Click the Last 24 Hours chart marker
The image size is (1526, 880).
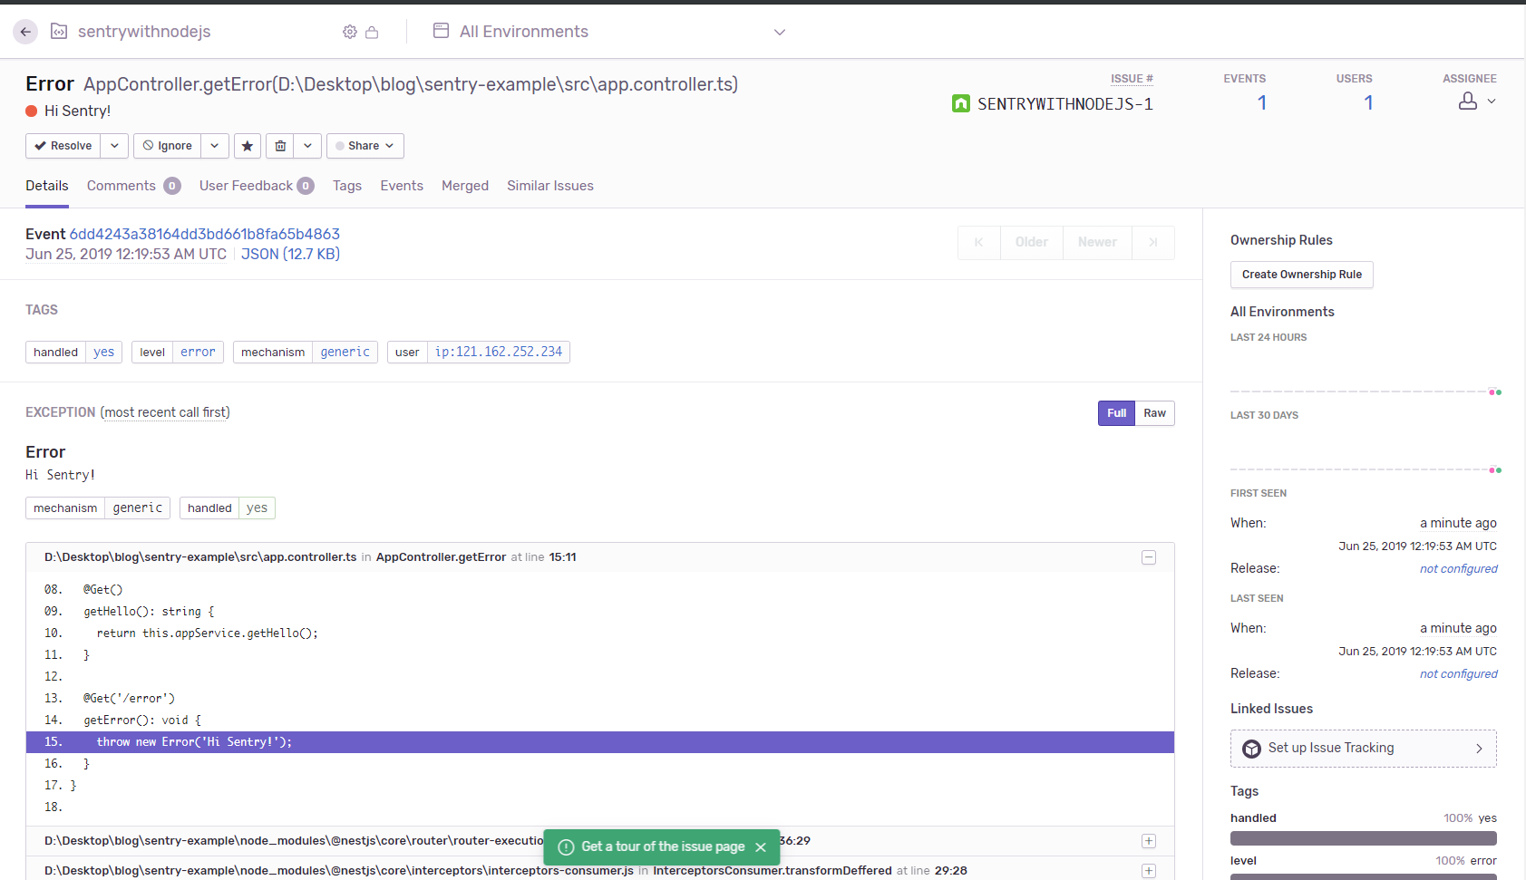(x=1495, y=392)
